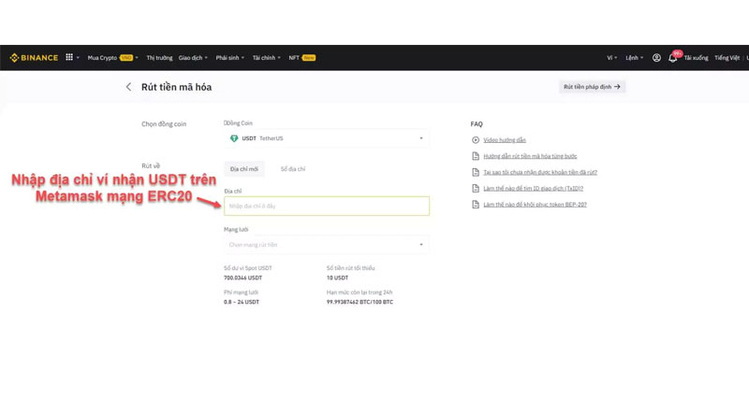The height and width of the screenshot is (400, 749).
Task: Expand the Ví dropdown
Action: (x=612, y=58)
